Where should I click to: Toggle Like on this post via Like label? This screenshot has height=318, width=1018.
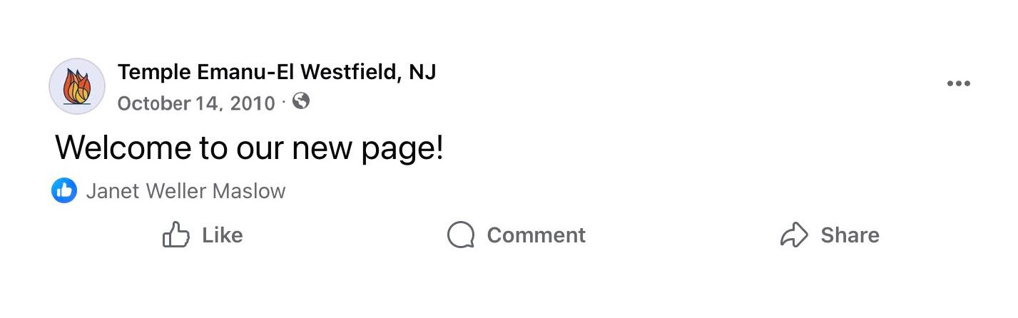click(222, 235)
